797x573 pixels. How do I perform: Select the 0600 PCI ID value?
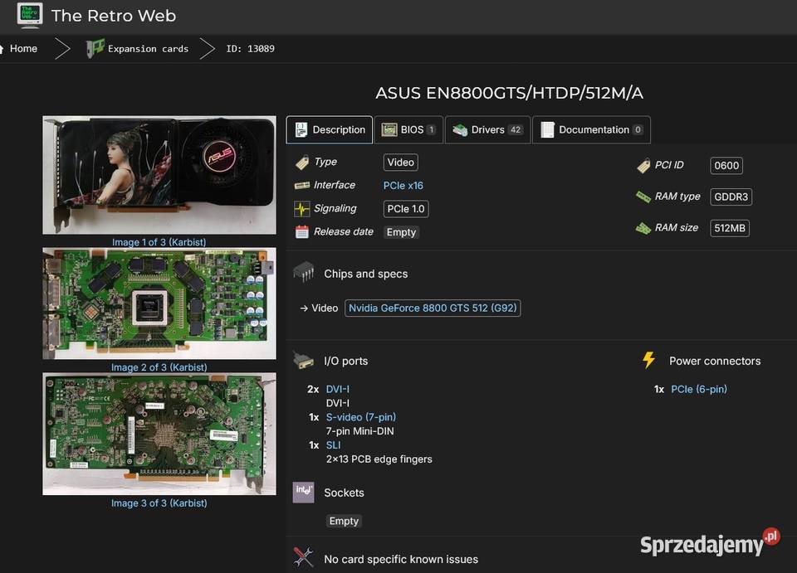pyautogui.click(x=726, y=166)
